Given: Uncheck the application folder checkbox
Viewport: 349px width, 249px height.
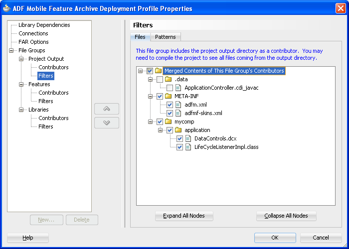Looking at the screenshot, I should point(170,130).
